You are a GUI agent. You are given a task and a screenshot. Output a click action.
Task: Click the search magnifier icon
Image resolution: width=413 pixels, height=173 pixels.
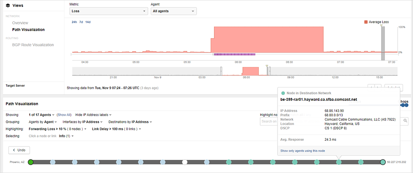click(x=405, y=121)
